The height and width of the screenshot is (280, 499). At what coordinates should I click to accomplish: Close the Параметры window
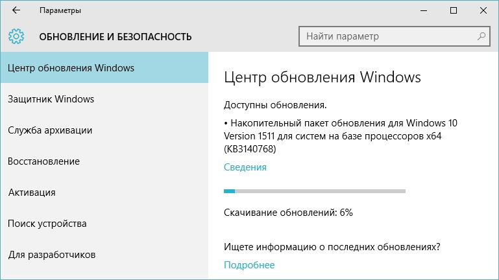483,10
